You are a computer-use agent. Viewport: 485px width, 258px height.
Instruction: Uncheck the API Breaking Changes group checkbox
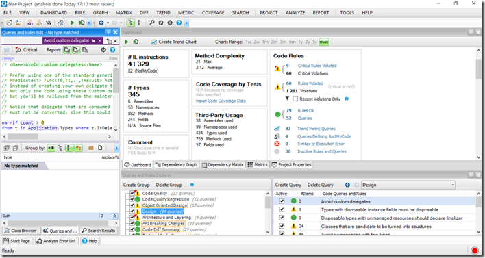click(x=132, y=223)
